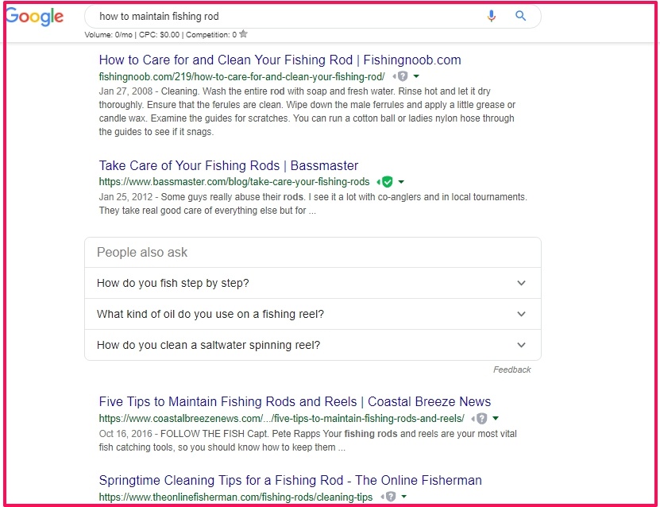Image resolution: width=660 pixels, height=507 pixels.
Task: Click the Feedback link below People also ask
Action: 511,370
